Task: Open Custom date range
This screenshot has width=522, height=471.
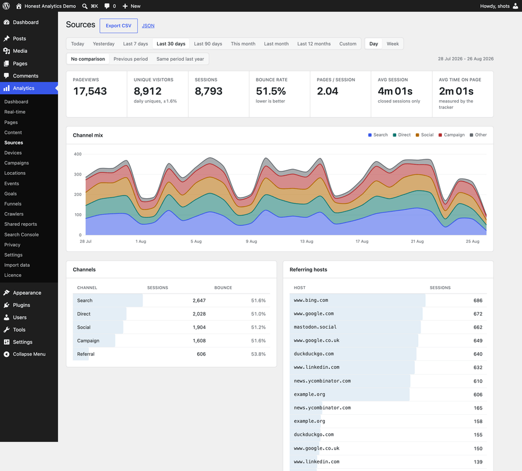Action: [348, 44]
